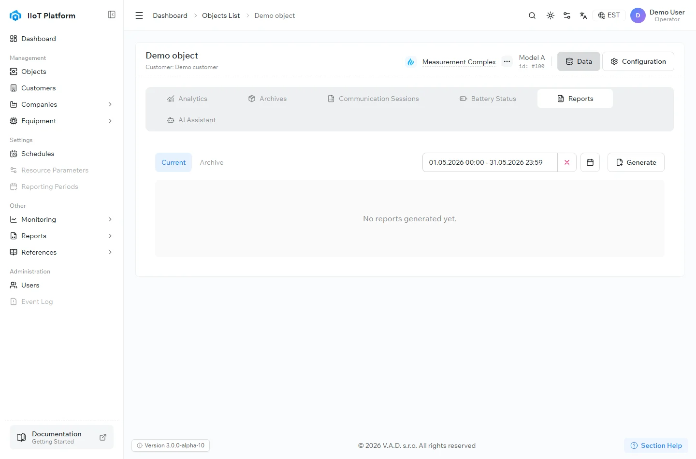The width and height of the screenshot is (696, 459).
Task: Open Battery Status tab
Action: [488, 99]
